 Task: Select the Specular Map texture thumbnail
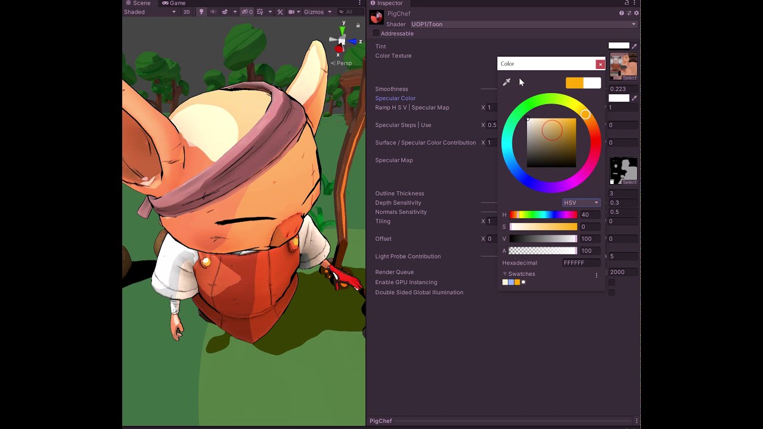click(624, 172)
